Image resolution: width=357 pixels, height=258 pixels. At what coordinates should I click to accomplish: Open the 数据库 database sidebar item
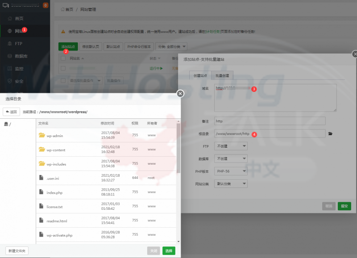[21, 56]
